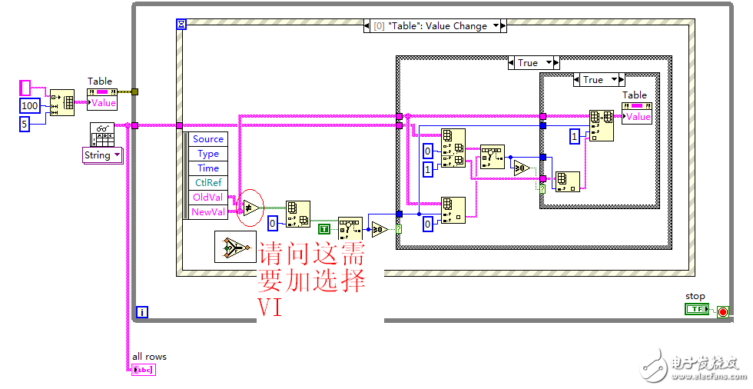Click the "[0] "Table": Value Change" case label
Screen dimensions: 753x389
431,26
